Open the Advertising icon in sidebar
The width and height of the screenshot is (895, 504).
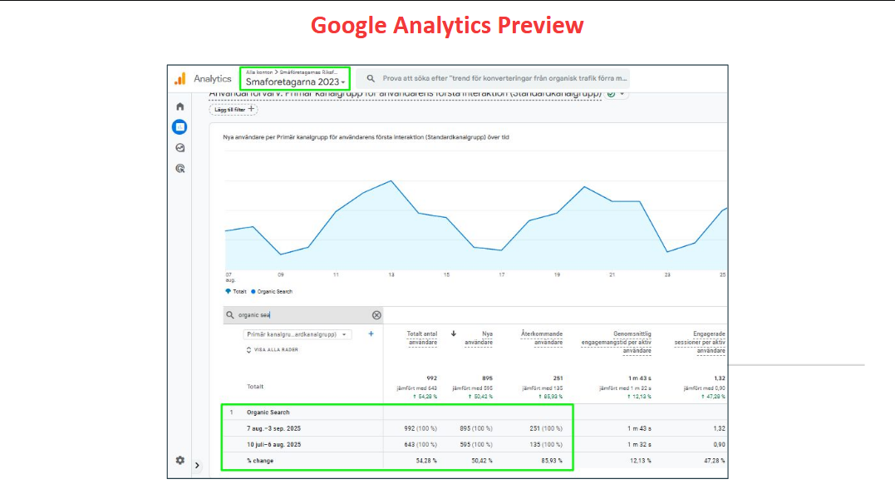point(179,168)
